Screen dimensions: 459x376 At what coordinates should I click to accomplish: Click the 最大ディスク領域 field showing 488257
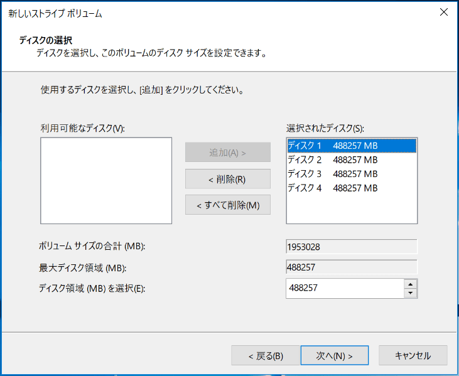(x=352, y=267)
